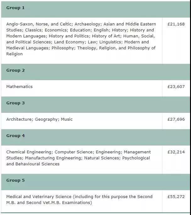Click the Medical and Veterinary Science text
Viewport: 191px width, 215px height.
coord(39,197)
